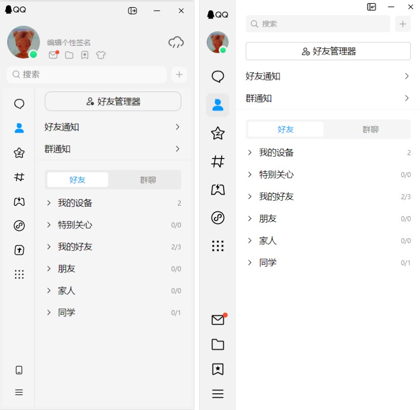The width and height of the screenshot is (420, 410).
Task: Expand 特别关心 group in left window
Action: tap(113, 225)
